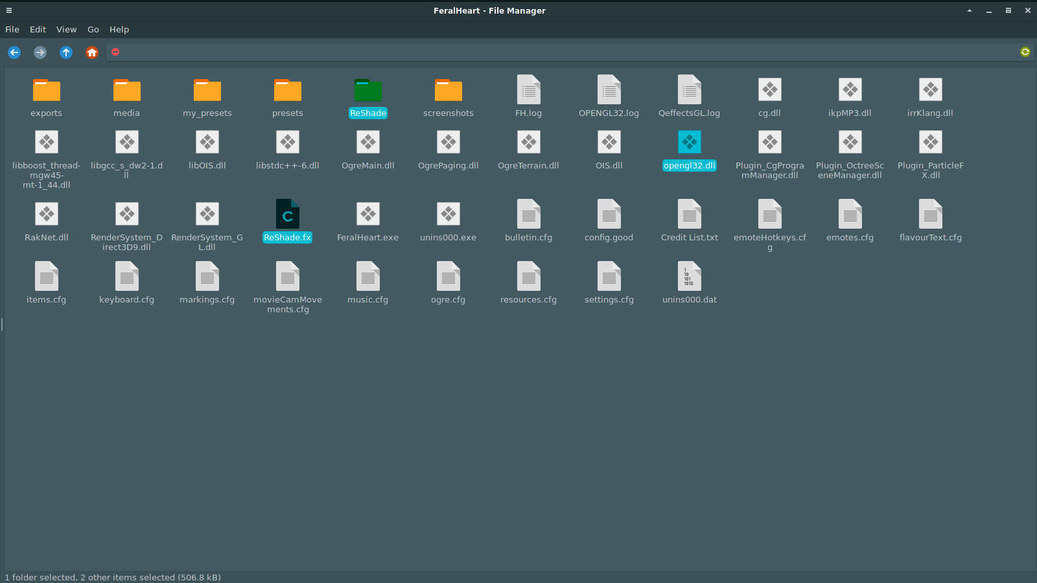Select the FH.log file icon
The image size is (1037, 583).
pyautogui.click(x=529, y=89)
